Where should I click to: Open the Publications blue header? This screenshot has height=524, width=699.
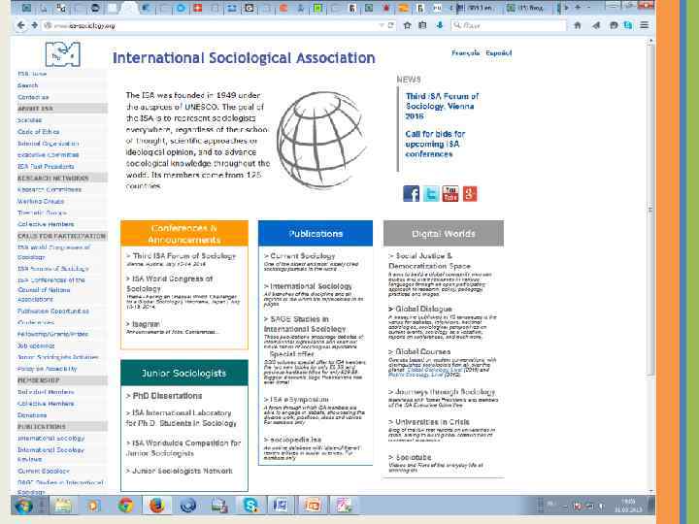tap(316, 234)
